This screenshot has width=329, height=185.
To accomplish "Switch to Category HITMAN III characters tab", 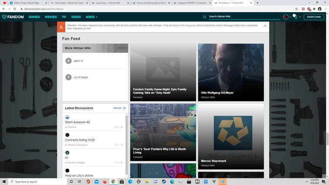I will 192,3.
